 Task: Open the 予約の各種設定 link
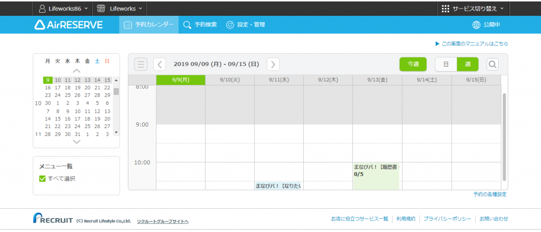tap(491, 195)
